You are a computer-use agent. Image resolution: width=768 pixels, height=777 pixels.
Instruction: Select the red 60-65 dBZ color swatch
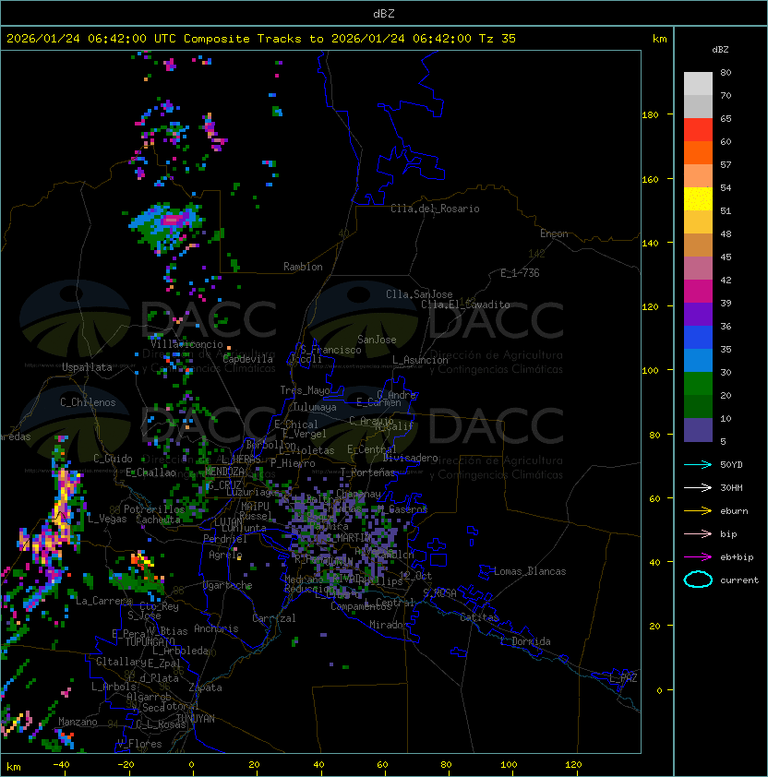[698, 130]
